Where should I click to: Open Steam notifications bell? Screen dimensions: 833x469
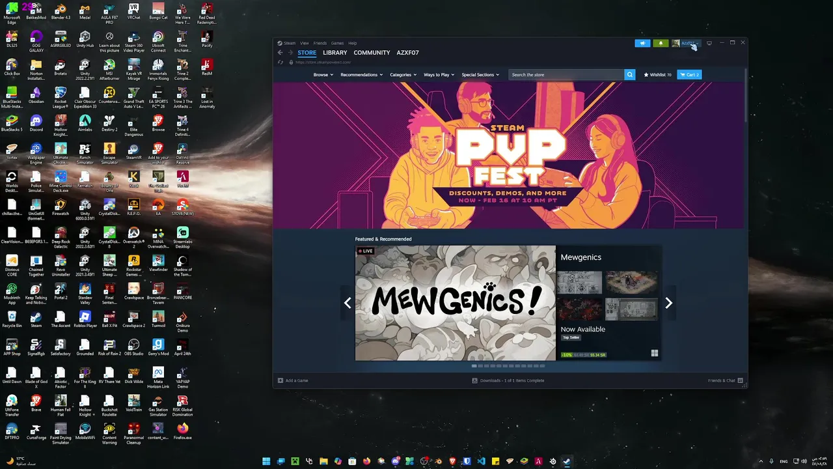pos(661,43)
